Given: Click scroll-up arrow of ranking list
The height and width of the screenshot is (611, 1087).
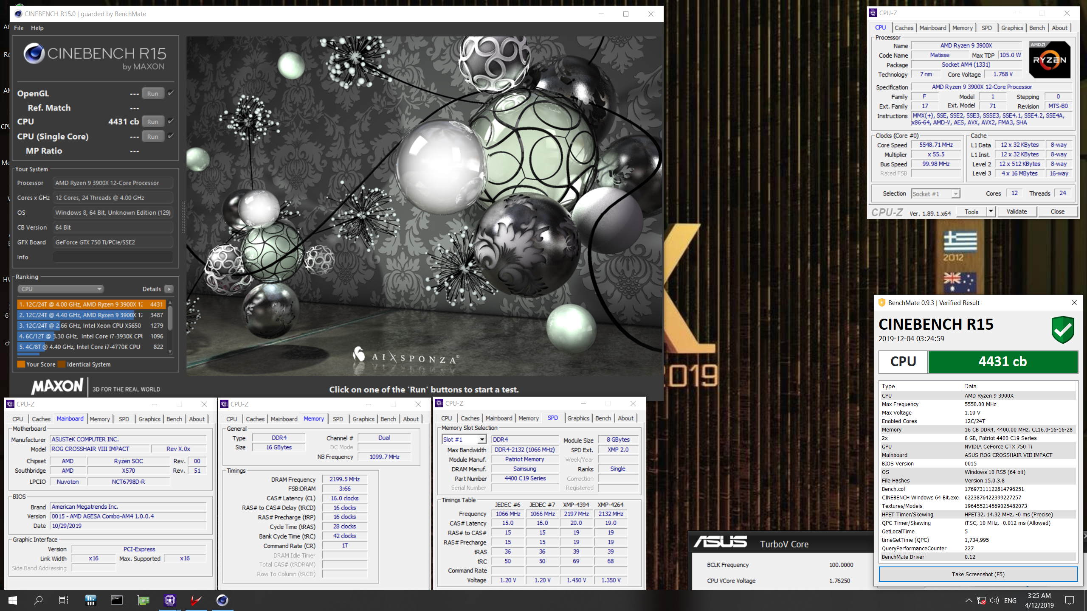Looking at the screenshot, I should click(x=170, y=303).
